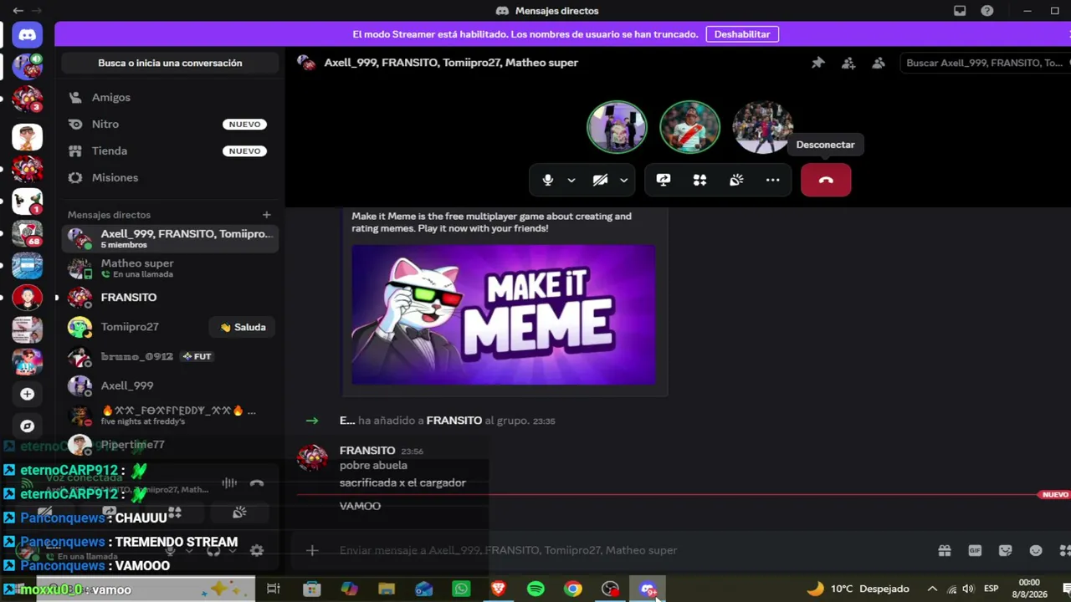The image size is (1071, 602).
Task: Launch Copilot from taskbar
Action: pyautogui.click(x=349, y=589)
